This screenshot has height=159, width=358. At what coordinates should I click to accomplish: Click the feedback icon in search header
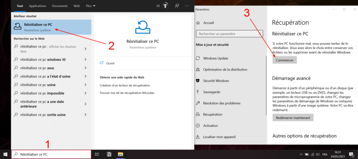[x=177, y=6]
